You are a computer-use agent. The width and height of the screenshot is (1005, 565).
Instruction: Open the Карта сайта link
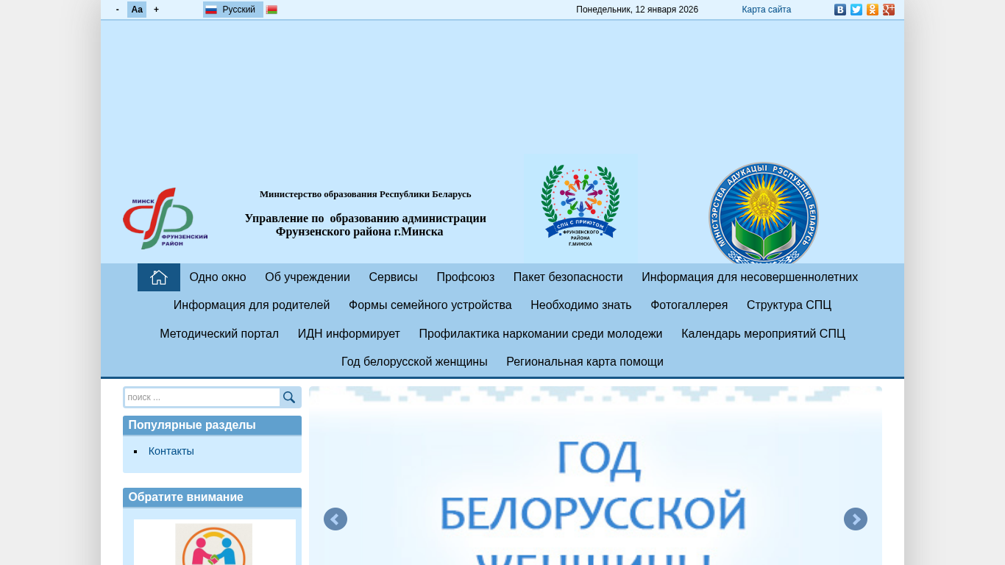(766, 10)
